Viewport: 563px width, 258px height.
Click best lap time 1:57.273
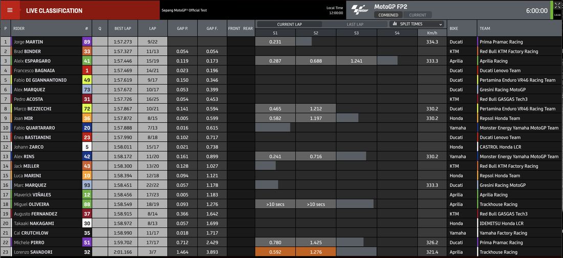(x=122, y=42)
